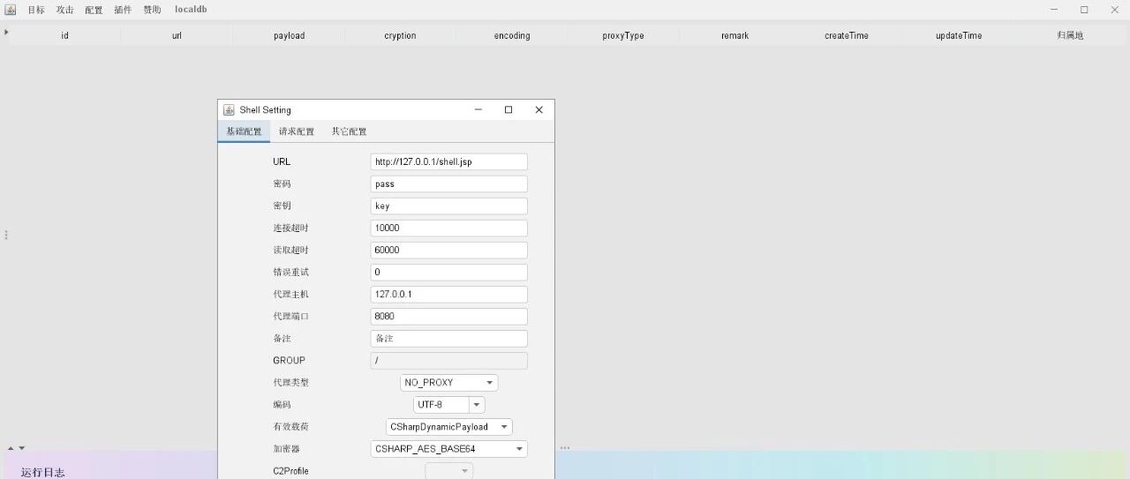Image resolution: width=1130 pixels, height=479 pixels.
Task: Open the 目标 menu
Action: (x=35, y=10)
